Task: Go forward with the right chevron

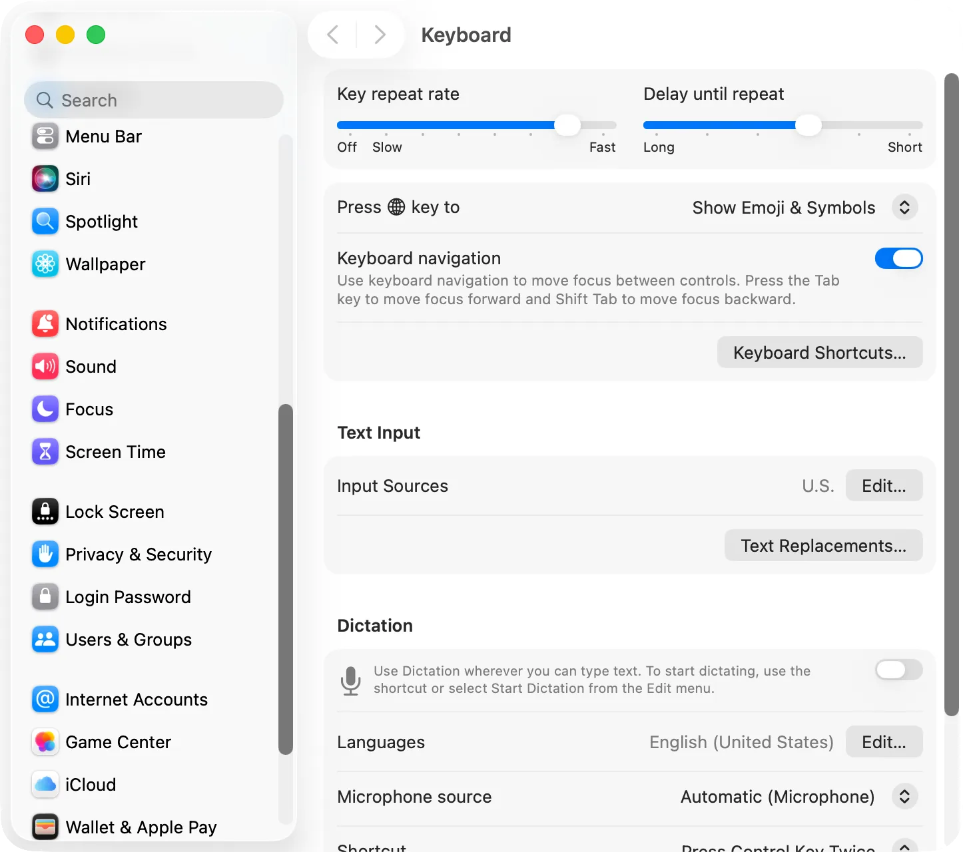Action: coord(380,35)
